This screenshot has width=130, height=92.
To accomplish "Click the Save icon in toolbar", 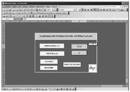I will (x=10, y=10).
